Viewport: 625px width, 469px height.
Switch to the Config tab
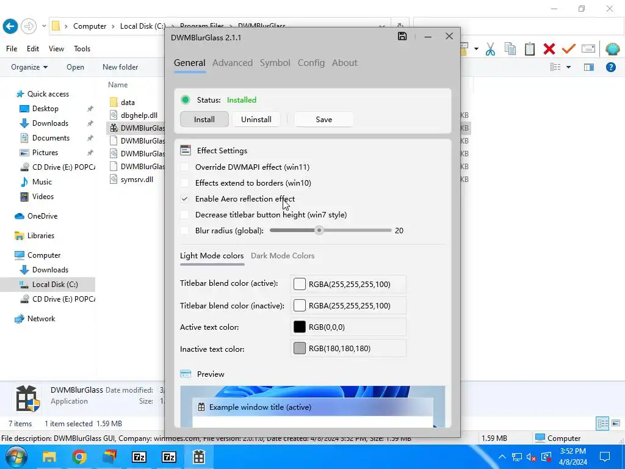[x=311, y=63]
